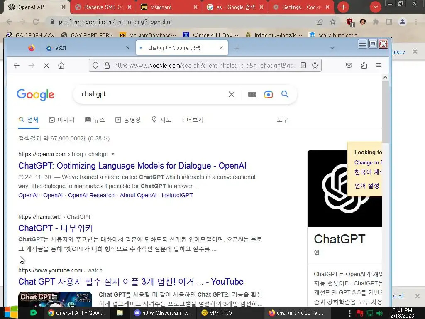Bookmark star in Chrome address bar
This screenshot has height=319, width=425.
(333, 22)
